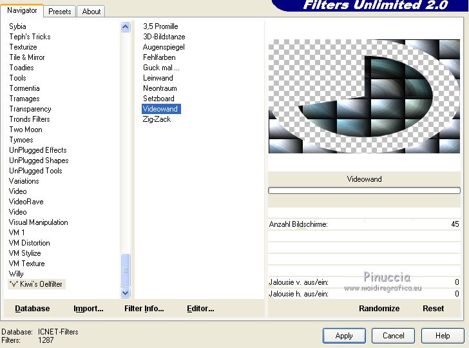469x348 pixels.
Task: Click the category list scrollbar thumb
Action: [x=126, y=270]
